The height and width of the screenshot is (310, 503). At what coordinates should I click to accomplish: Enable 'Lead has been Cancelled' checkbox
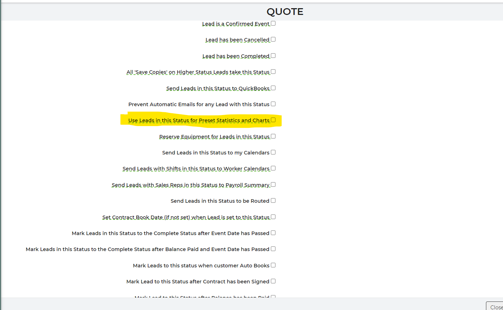273,39
